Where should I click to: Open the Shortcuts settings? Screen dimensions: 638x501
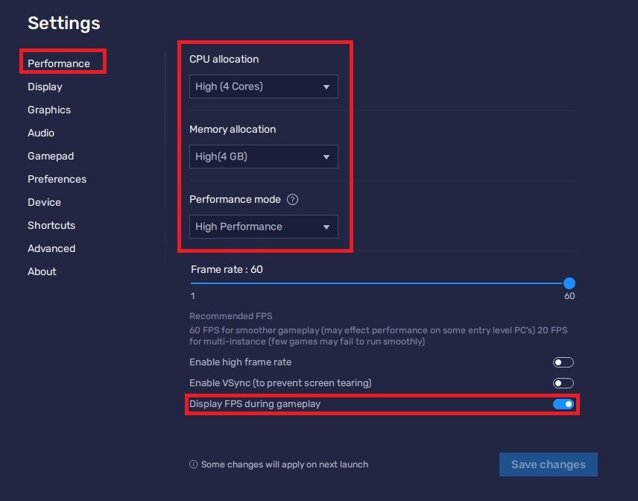click(51, 225)
